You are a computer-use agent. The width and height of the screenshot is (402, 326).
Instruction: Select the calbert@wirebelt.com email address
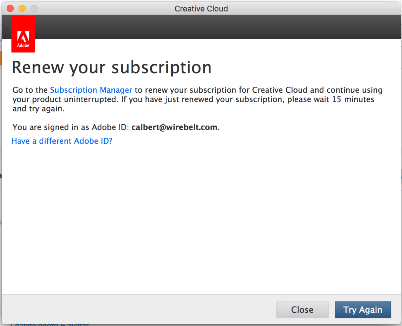174,127
